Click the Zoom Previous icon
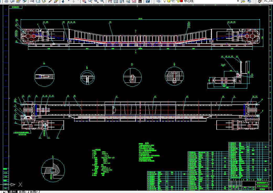The height and width of the screenshot is (193, 273). pos(102,1)
